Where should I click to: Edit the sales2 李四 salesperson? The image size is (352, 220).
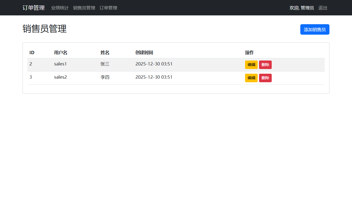click(x=251, y=78)
